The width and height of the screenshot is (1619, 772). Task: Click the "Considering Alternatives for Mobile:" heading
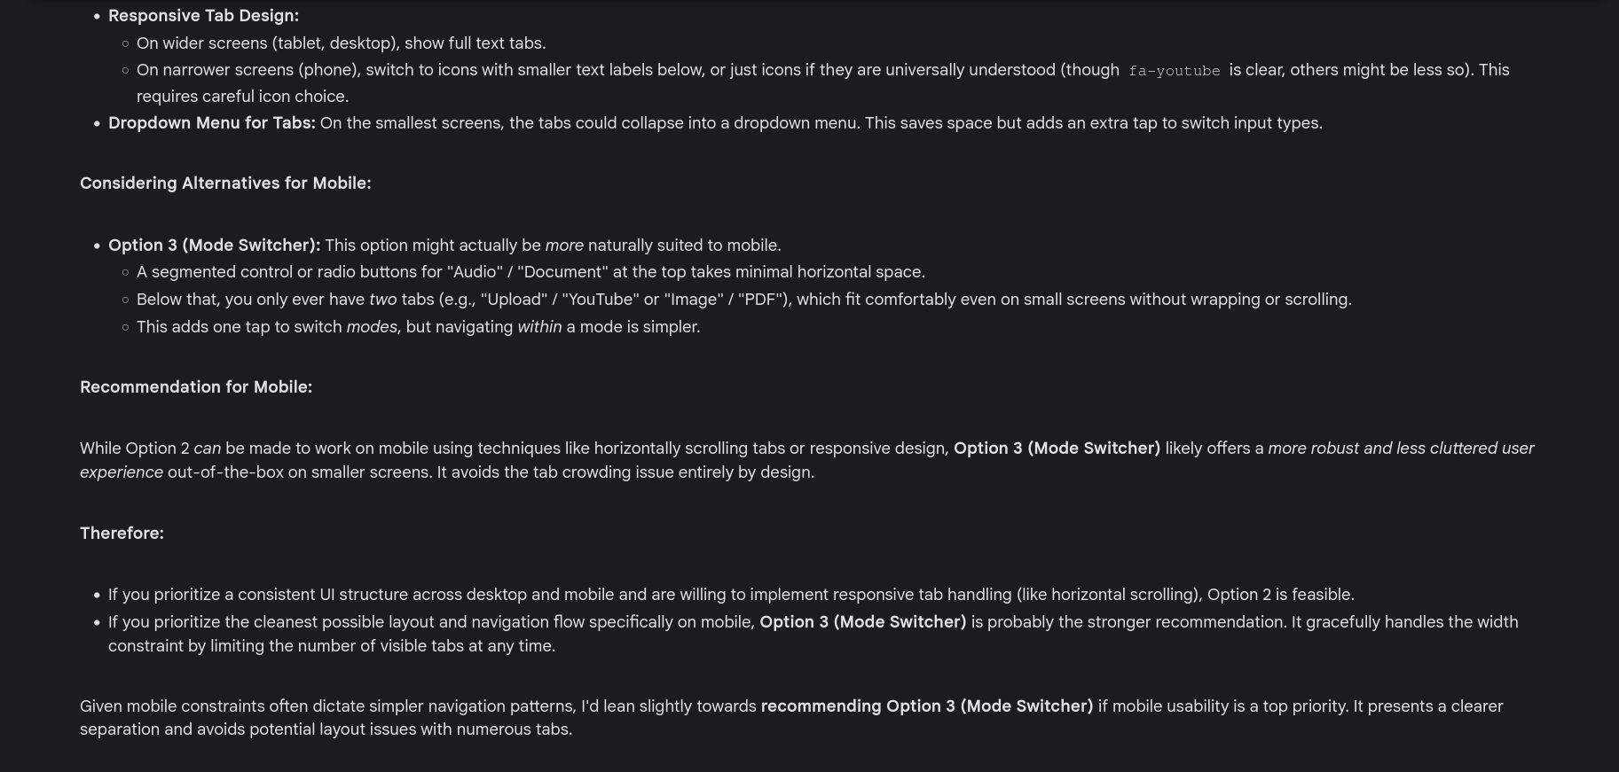[x=225, y=183]
